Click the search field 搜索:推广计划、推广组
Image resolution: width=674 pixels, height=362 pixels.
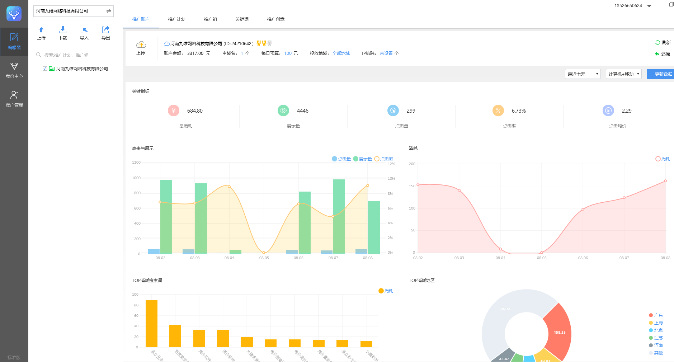(74, 55)
